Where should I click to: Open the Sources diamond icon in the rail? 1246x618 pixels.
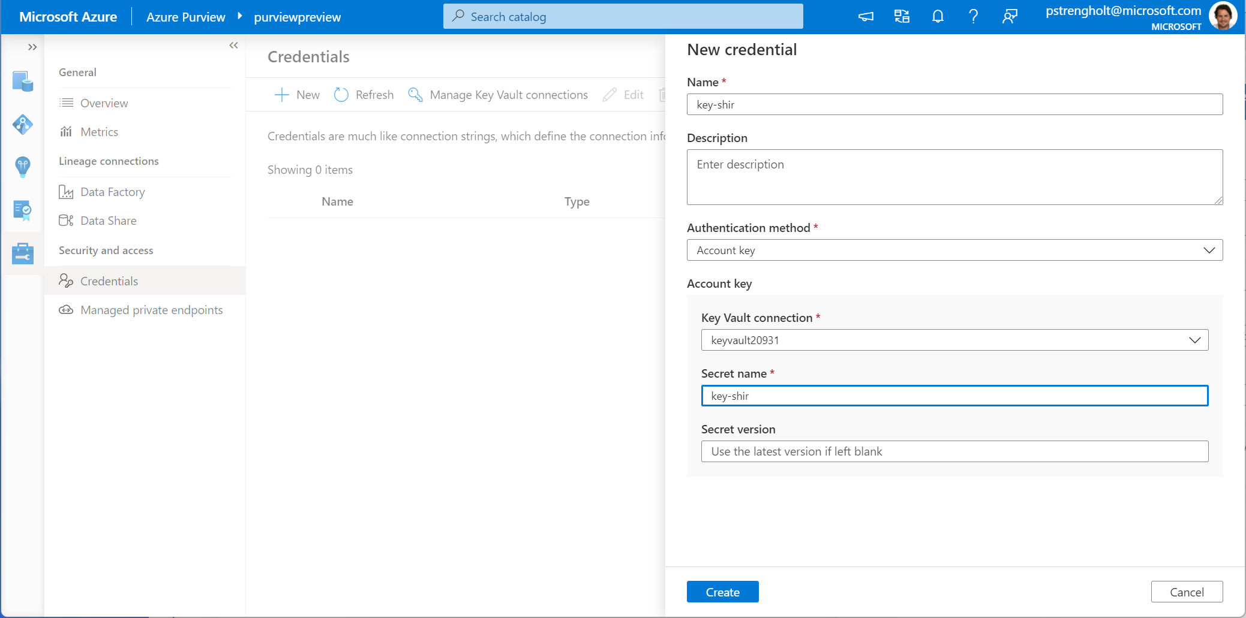(23, 124)
